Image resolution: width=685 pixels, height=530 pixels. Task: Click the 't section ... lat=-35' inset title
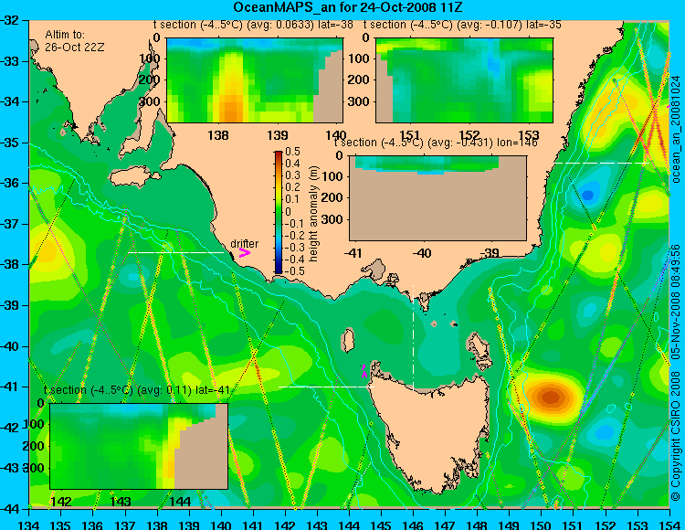tap(462, 25)
